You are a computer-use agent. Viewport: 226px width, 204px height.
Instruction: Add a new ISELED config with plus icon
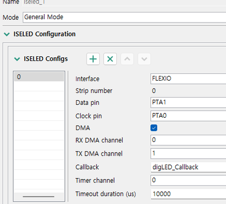93,59
